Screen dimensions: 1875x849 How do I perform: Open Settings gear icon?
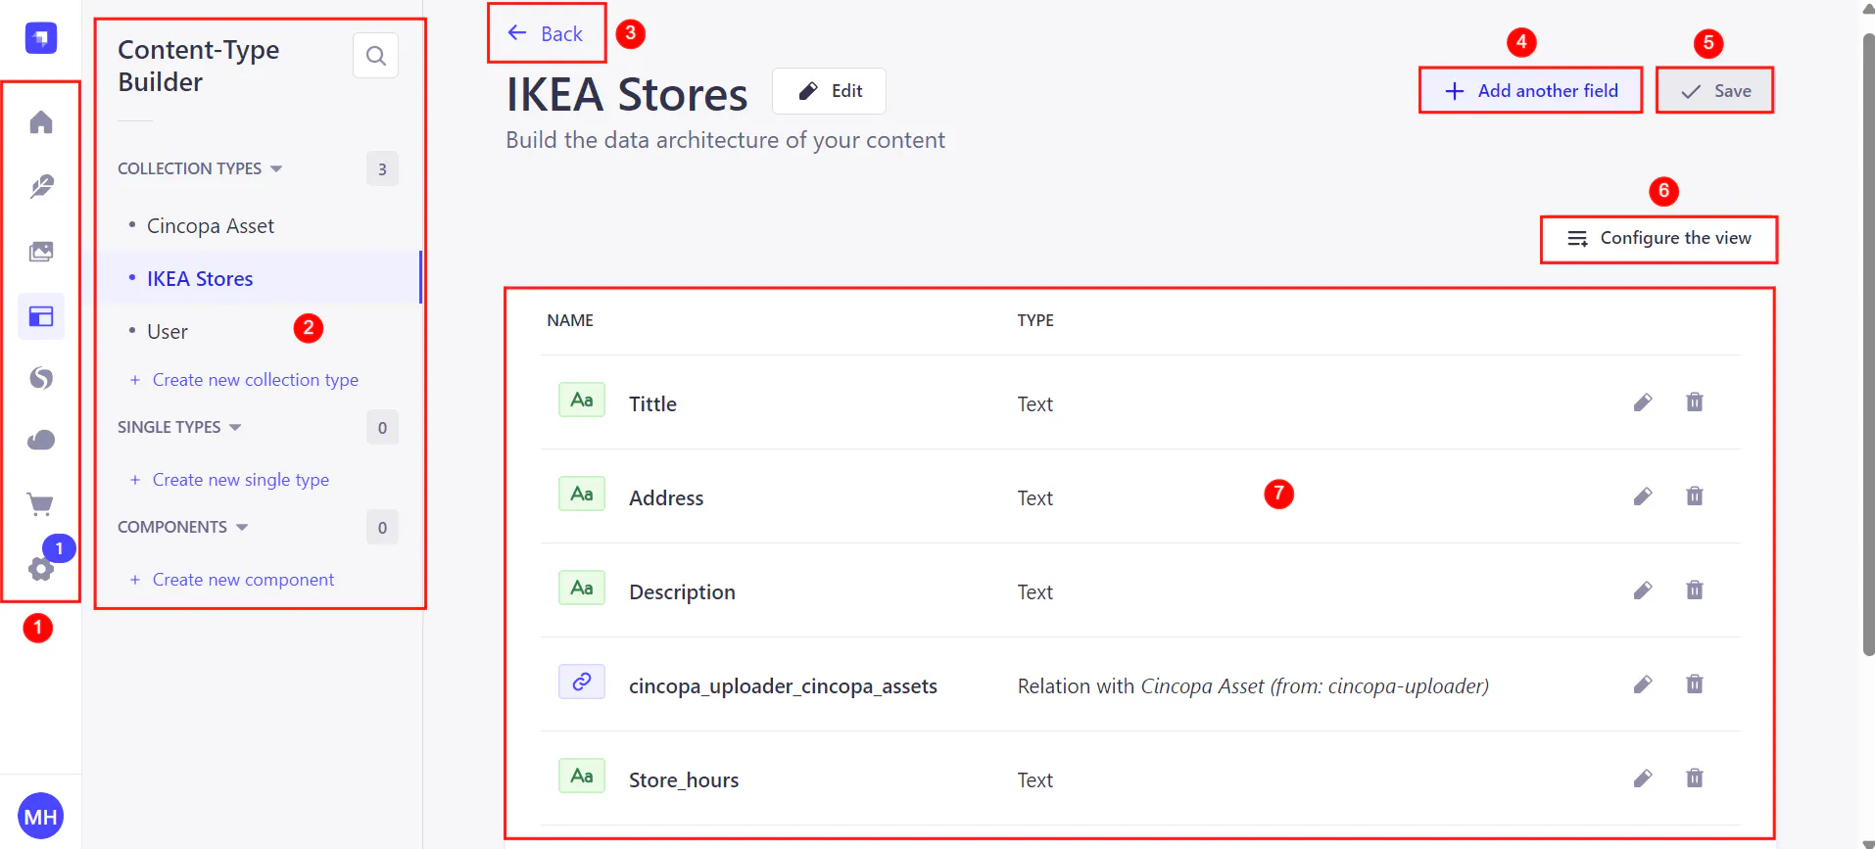40,569
